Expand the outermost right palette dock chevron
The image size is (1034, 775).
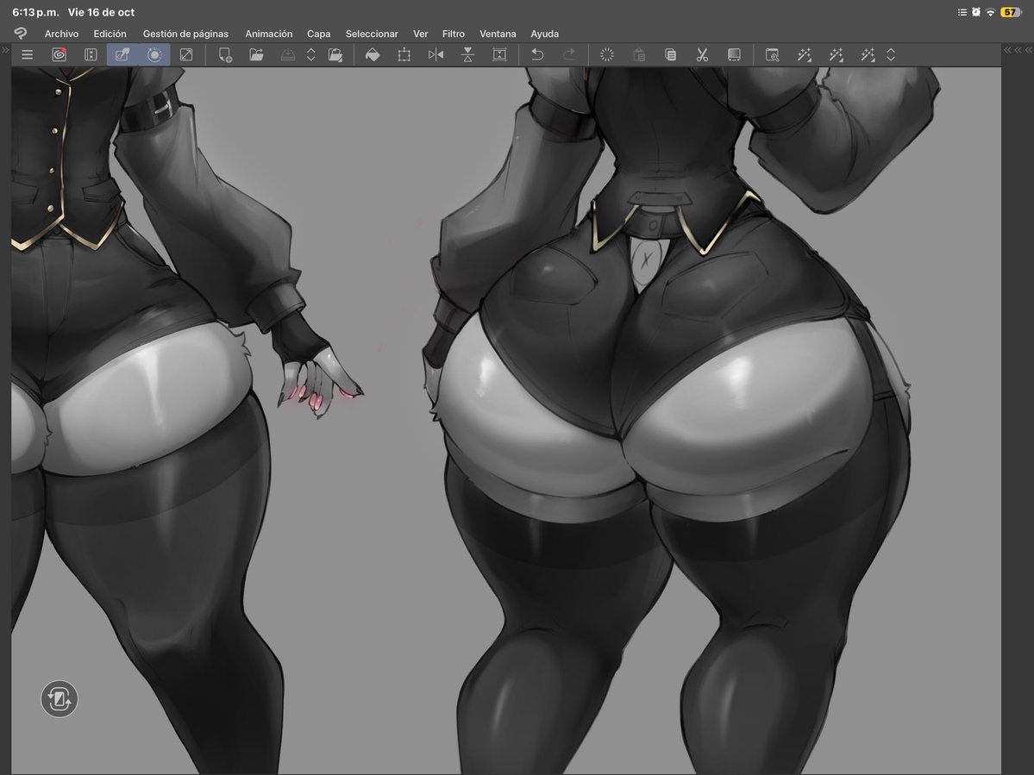(x=1028, y=49)
